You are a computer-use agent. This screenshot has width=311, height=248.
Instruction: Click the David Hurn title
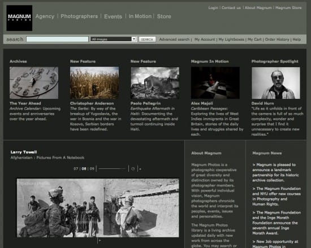262,103
